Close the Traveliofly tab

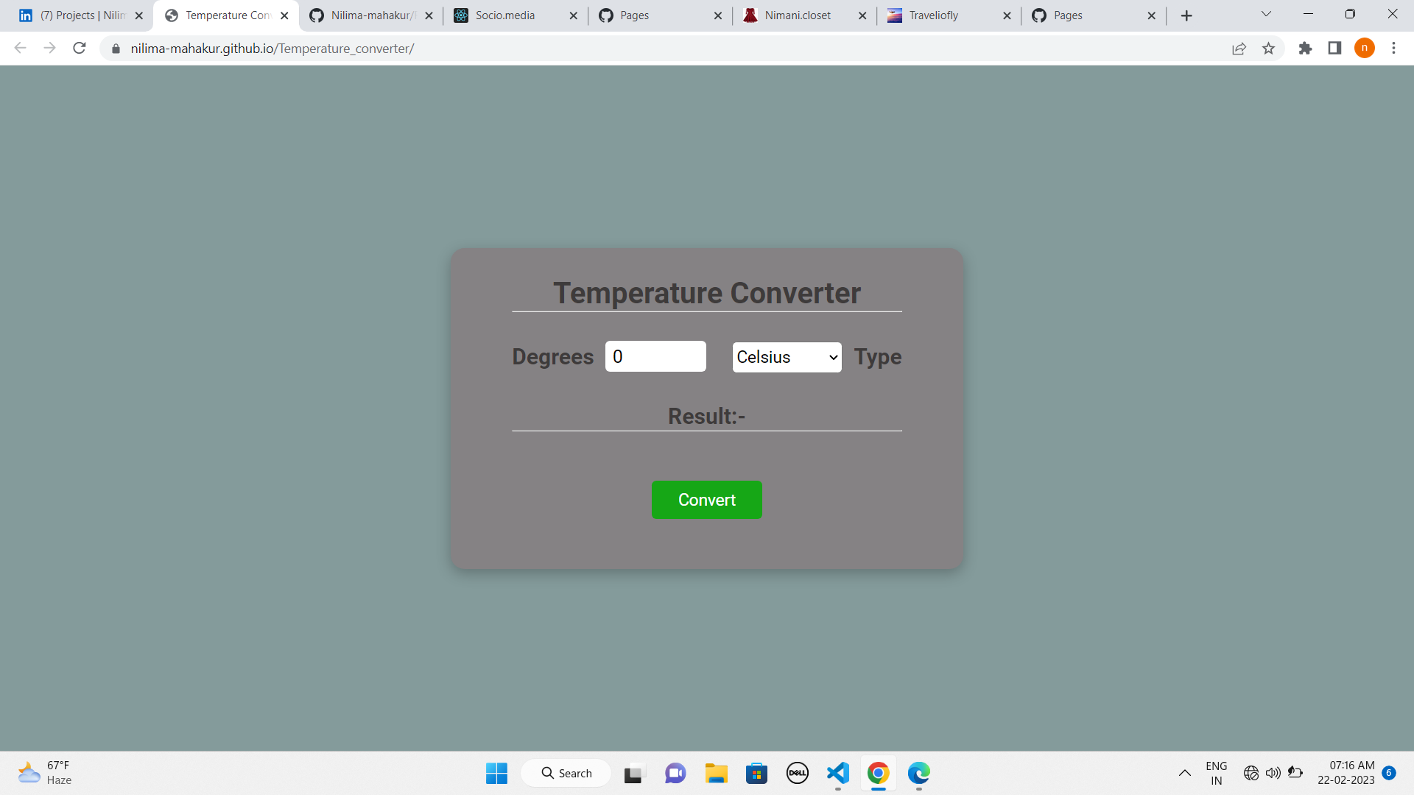point(1007,15)
